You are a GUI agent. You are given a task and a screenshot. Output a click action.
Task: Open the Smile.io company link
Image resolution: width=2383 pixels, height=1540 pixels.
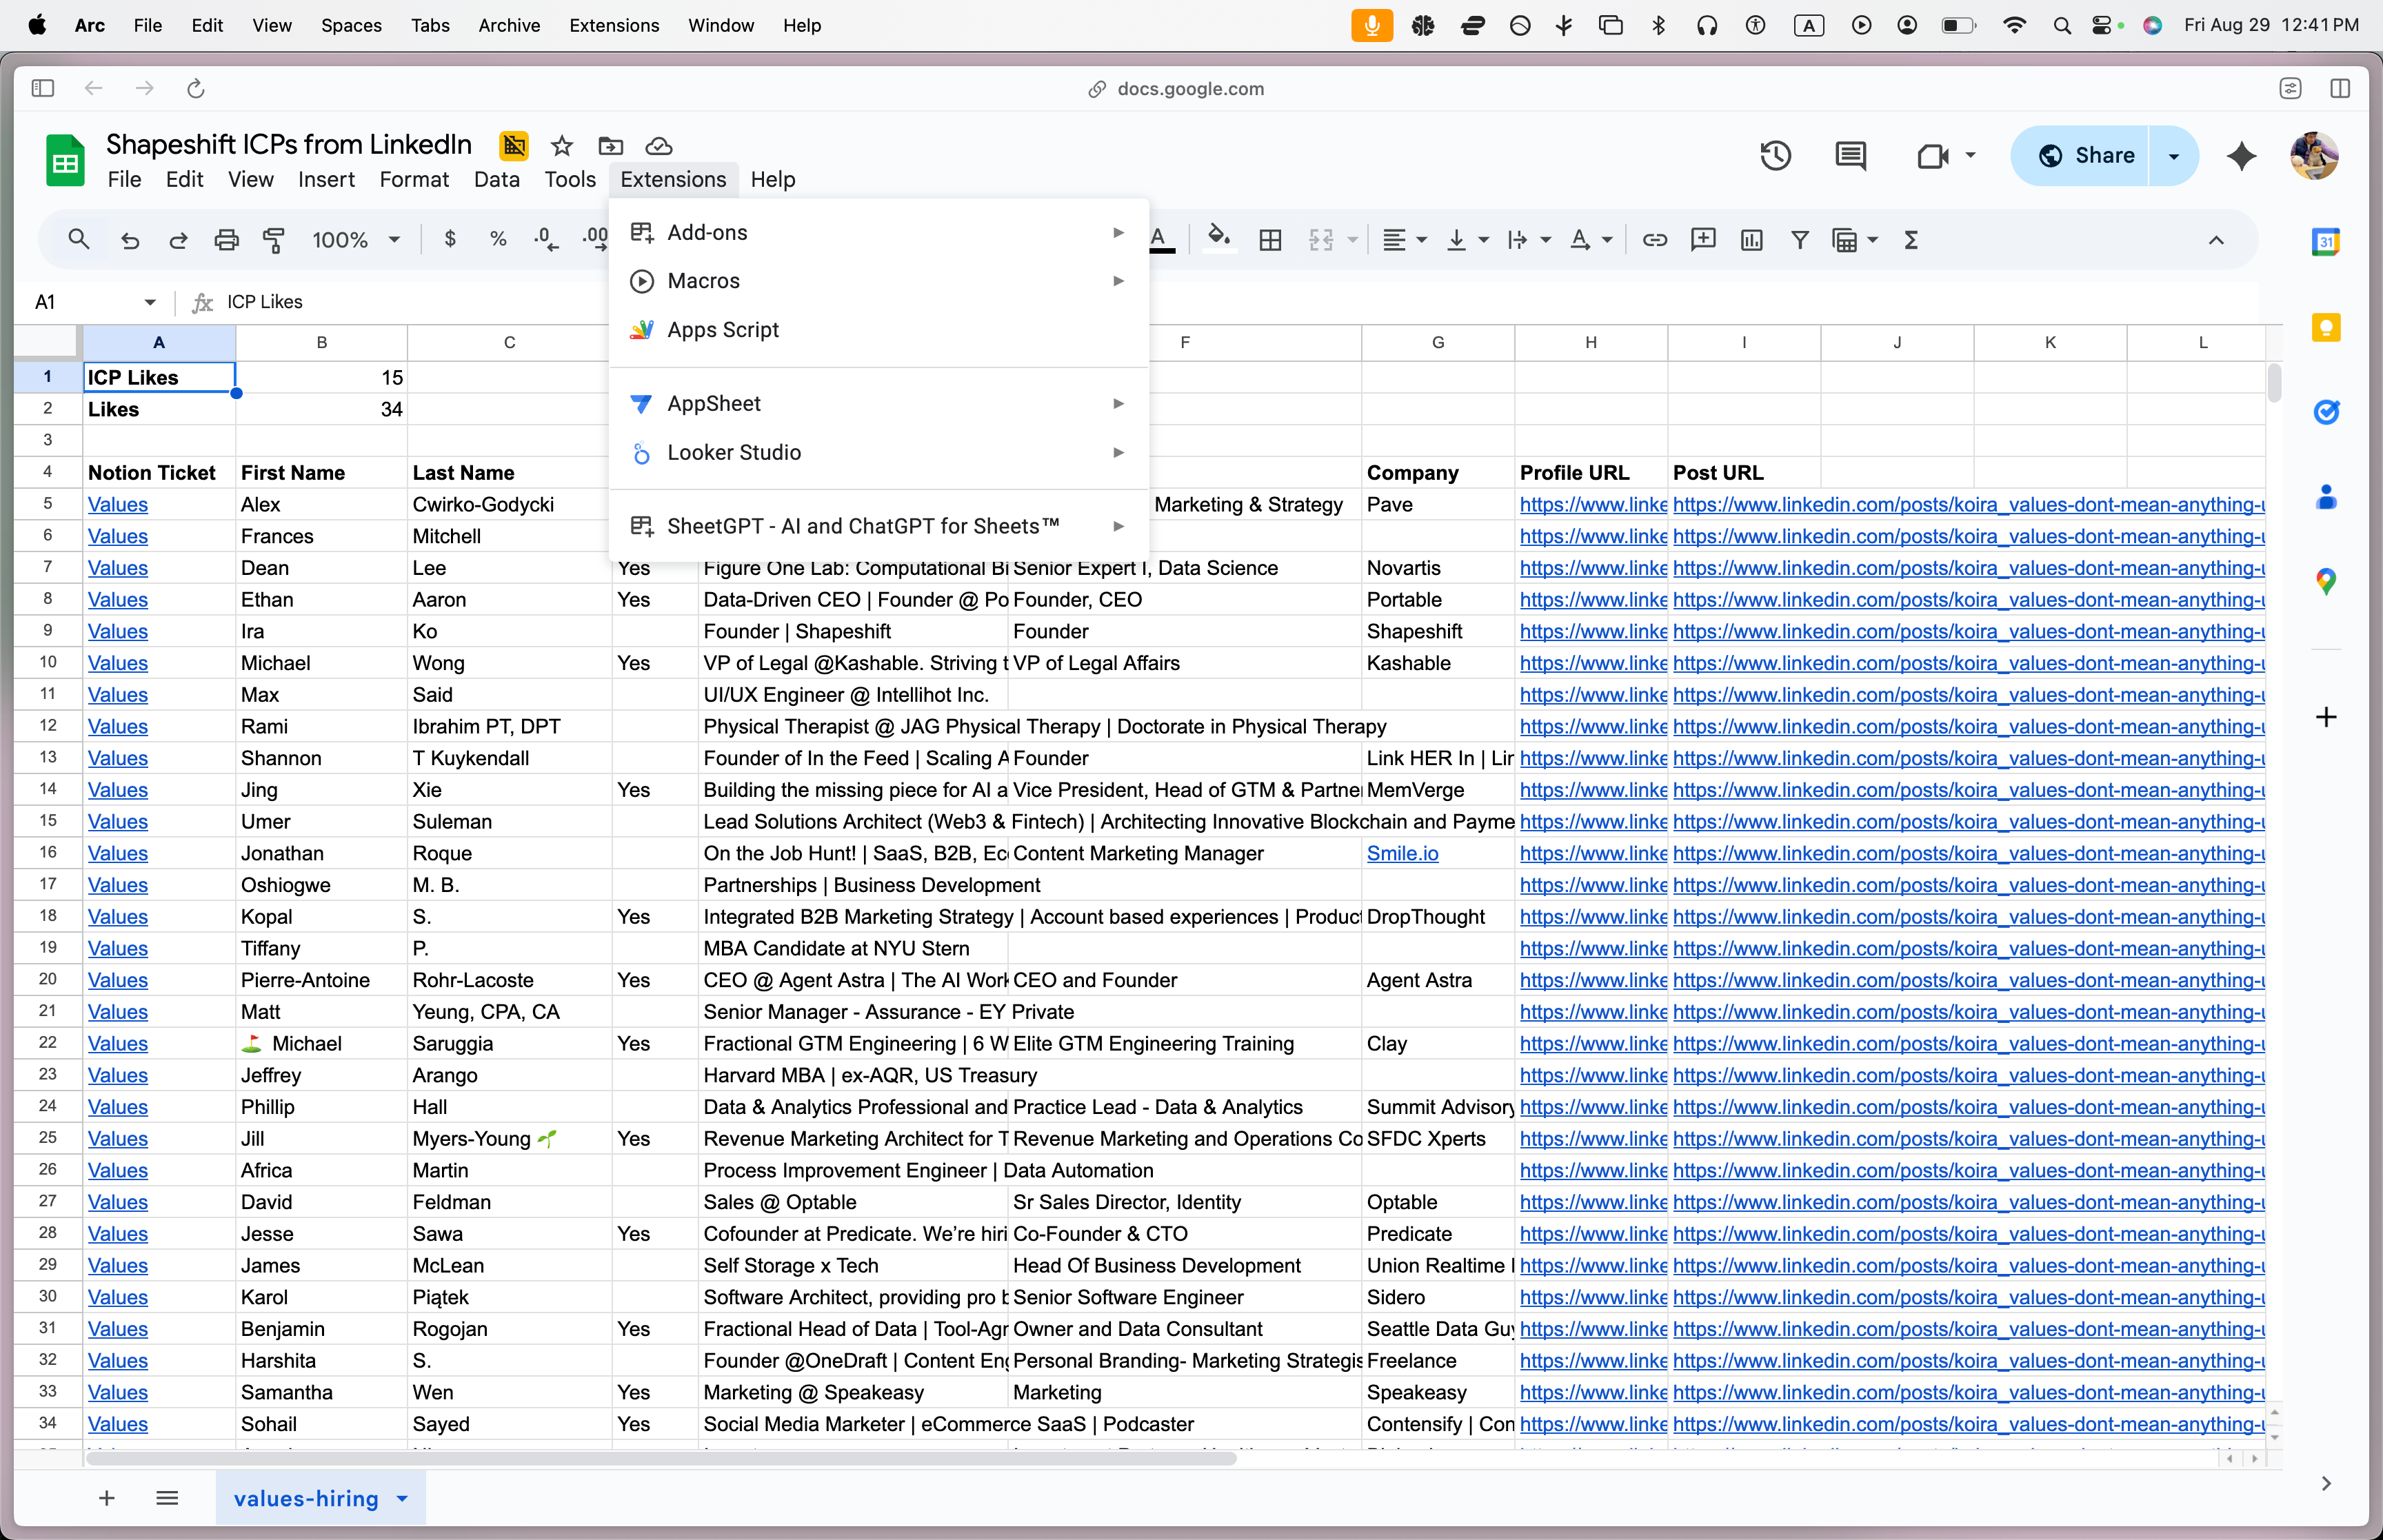[x=1402, y=853]
